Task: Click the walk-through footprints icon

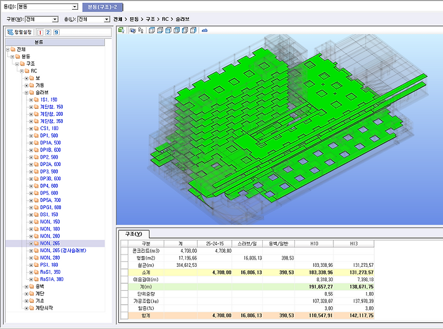Action: (141, 30)
